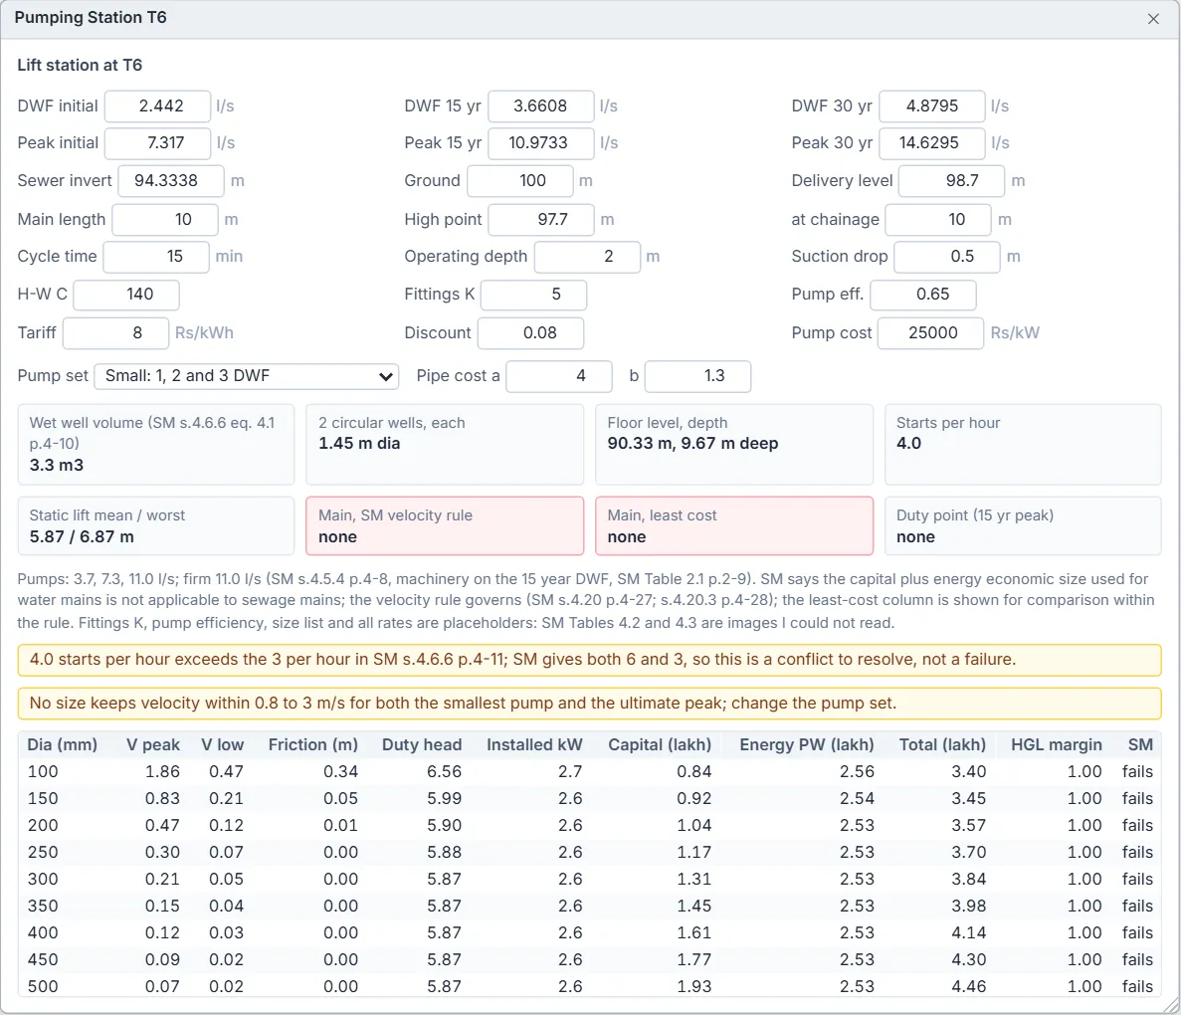The width and height of the screenshot is (1181, 1015).
Task: Click the pipe cost b input
Action: pyautogui.click(x=698, y=376)
